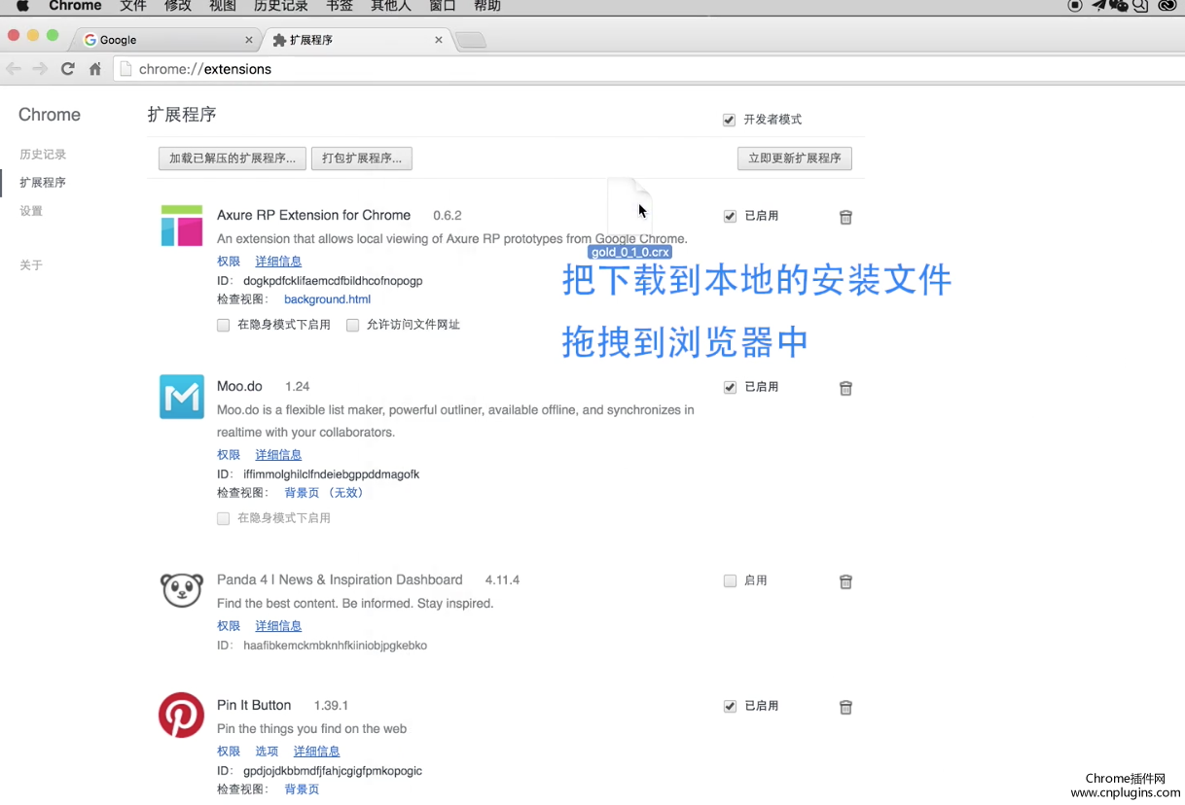The height and width of the screenshot is (805, 1185).
Task: Open 关于 in the sidebar
Action: point(31,265)
